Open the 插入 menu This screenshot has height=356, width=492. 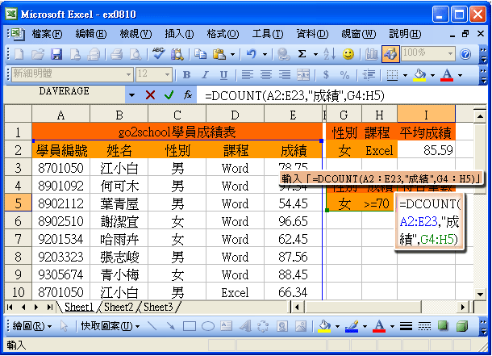(179, 33)
